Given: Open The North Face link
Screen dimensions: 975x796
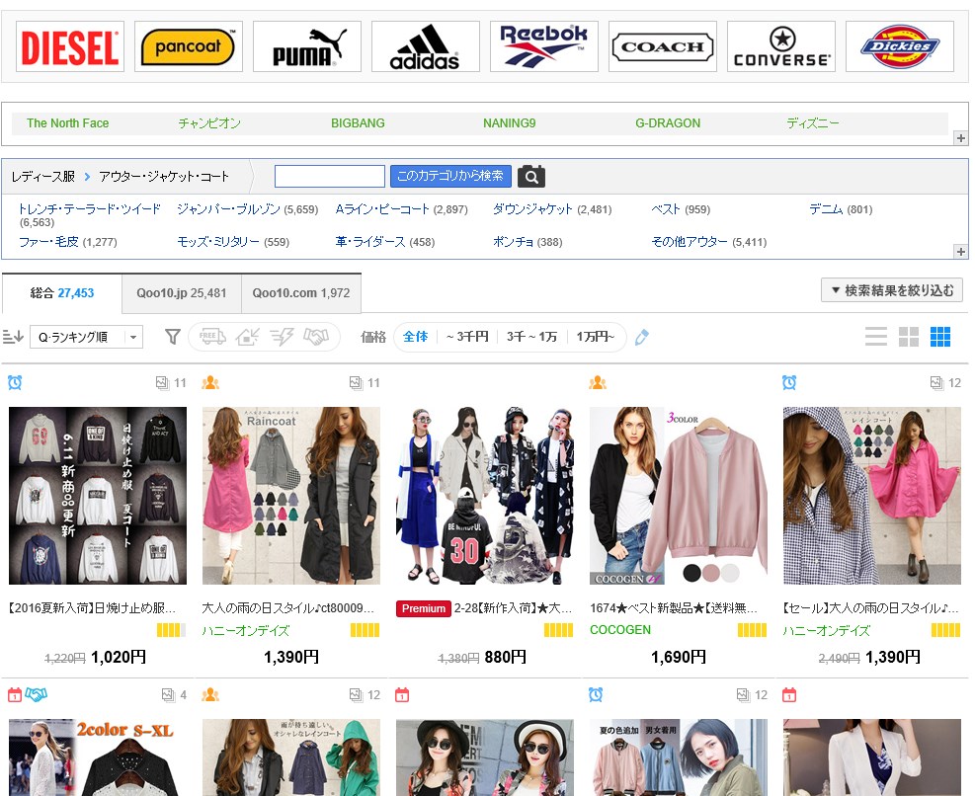Looking at the screenshot, I should [68, 123].
